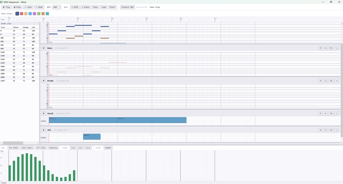Switch to the Velocity lane
This screenshot has height=184, width=343.
click(53, 148)
